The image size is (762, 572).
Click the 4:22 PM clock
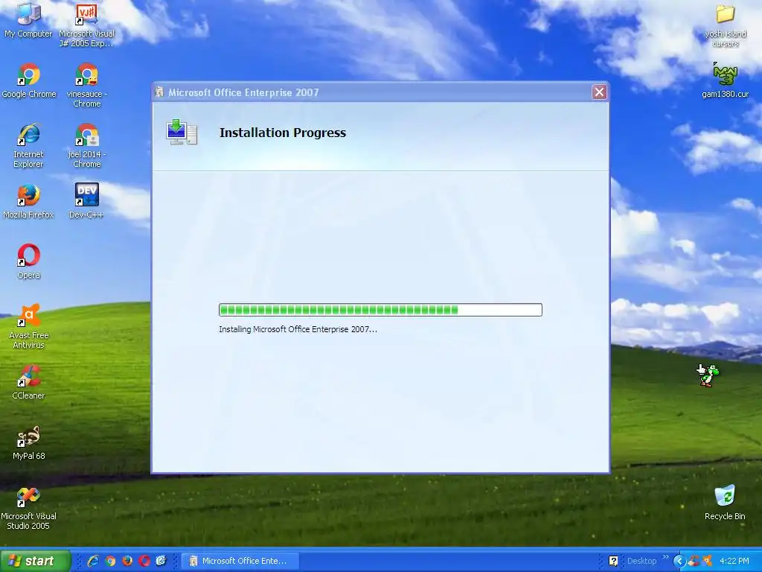pyautogui.click(x=734, y=561)
